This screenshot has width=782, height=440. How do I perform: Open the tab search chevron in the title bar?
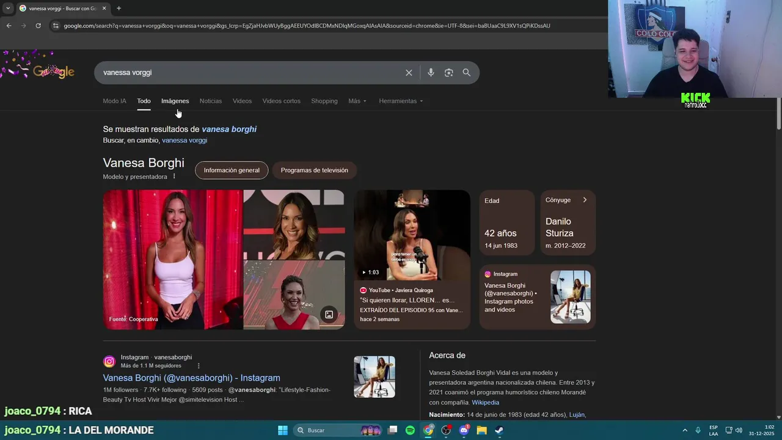tap(8, 9)
